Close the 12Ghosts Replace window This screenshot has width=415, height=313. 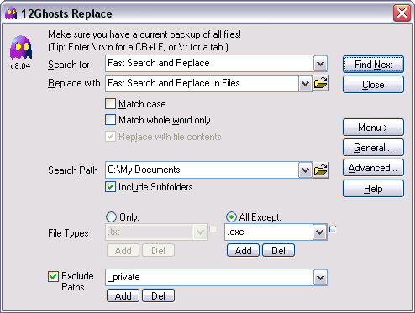(402, 13)
